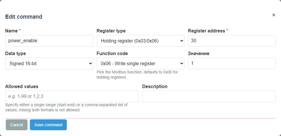Viewport: 281px width, 136px height.
Task: Click the Name field containing power_enable
Action: [49, 41]
